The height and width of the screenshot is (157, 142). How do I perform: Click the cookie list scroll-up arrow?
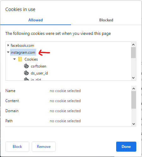coord(133,45)
